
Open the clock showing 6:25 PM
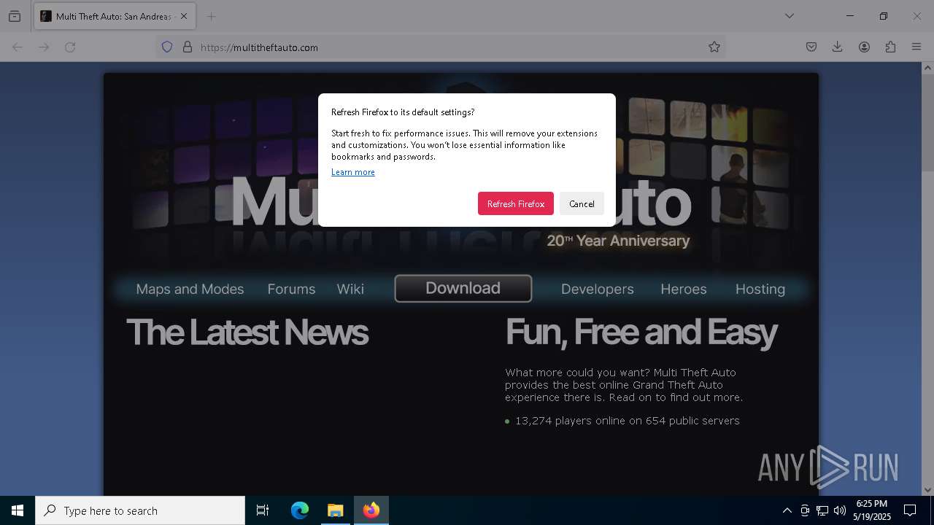(872, 510)
